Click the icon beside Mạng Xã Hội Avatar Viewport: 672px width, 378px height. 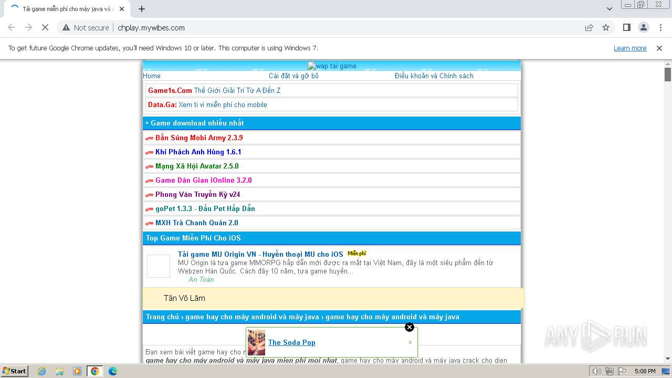[x=150, y=166]
